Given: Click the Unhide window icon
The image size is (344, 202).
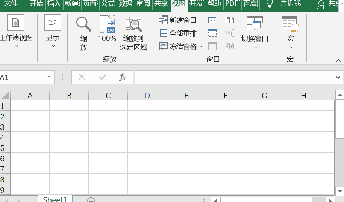Looking at the screenshot, I should coord(212,46).
